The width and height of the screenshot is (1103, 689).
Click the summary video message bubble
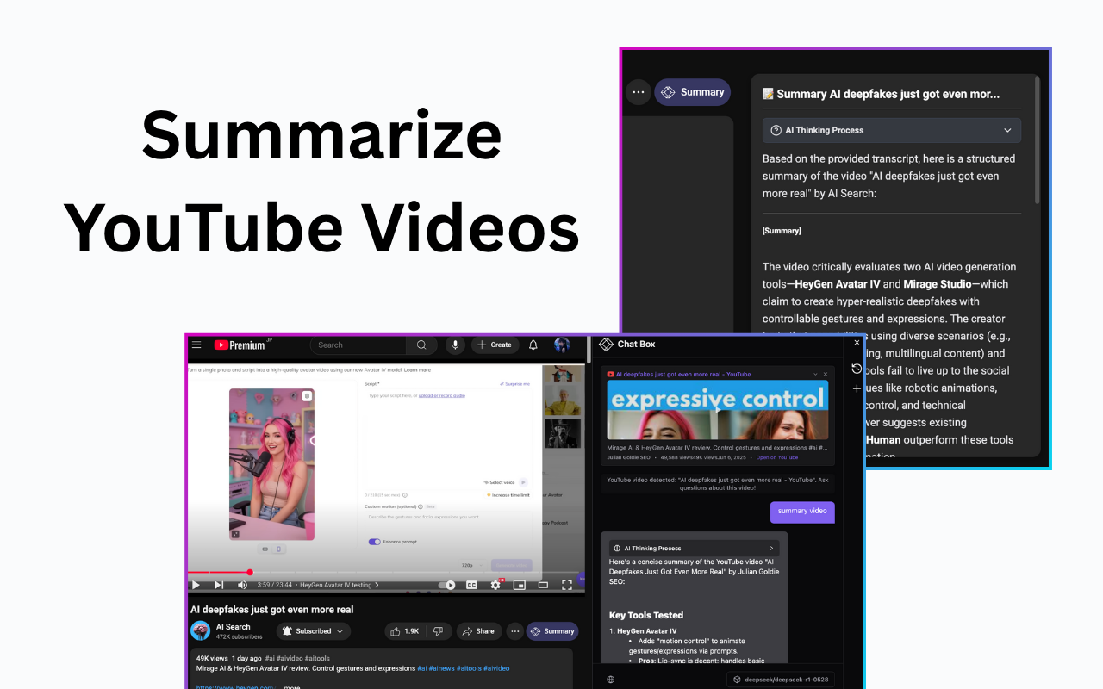(802, 512)
